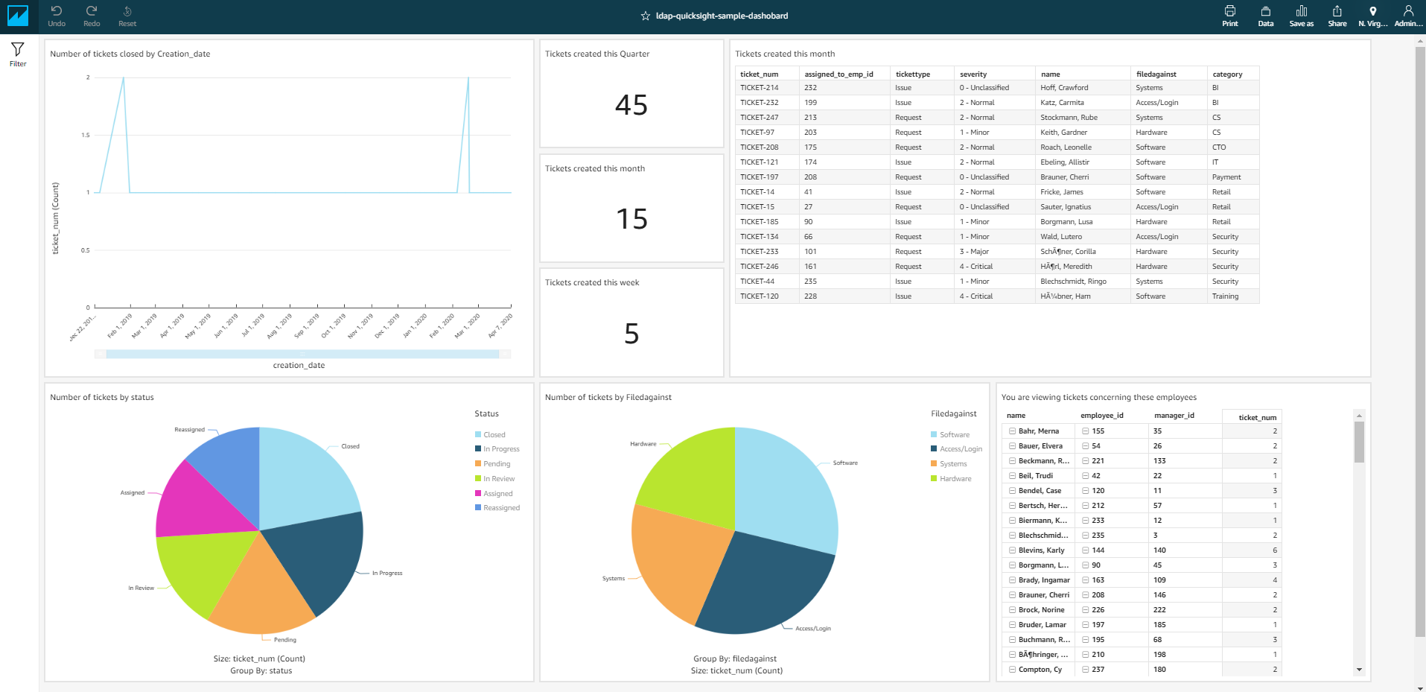Click the 5 tickets this week KPI
The height and width of the screenshot is (692, 1426).
631,334
